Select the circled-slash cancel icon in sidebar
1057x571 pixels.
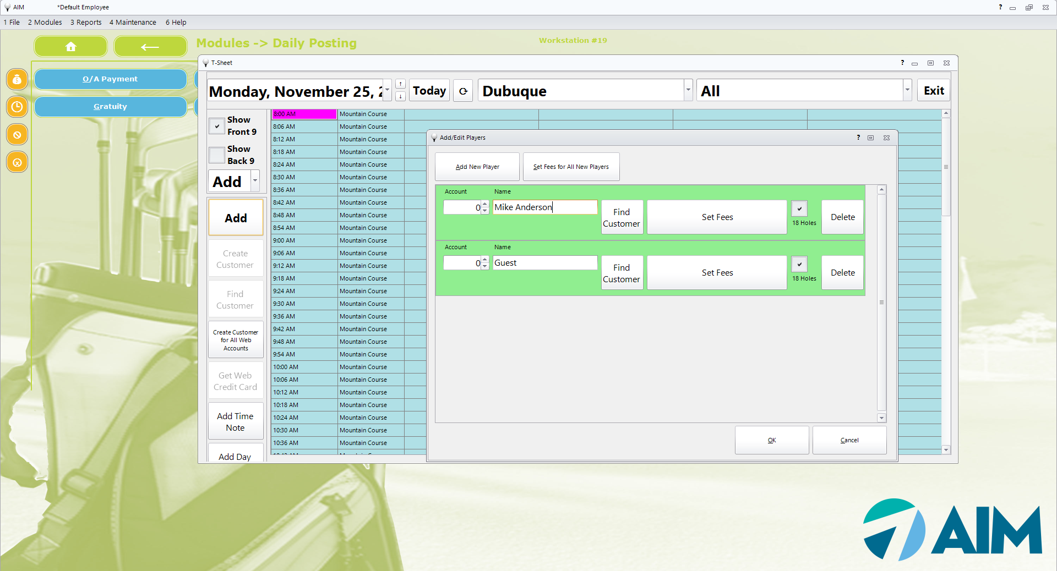(17, 134)
